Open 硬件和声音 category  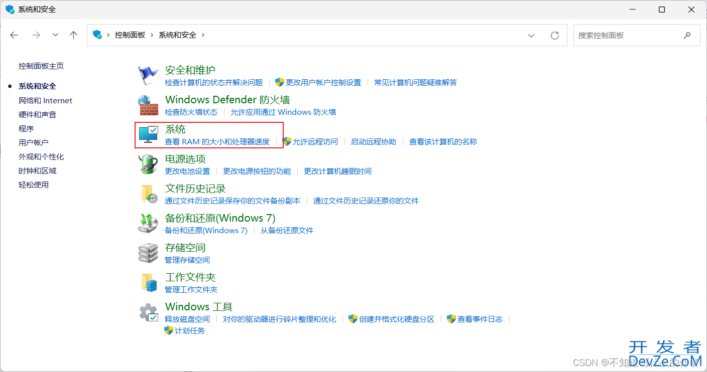(37, 114)
